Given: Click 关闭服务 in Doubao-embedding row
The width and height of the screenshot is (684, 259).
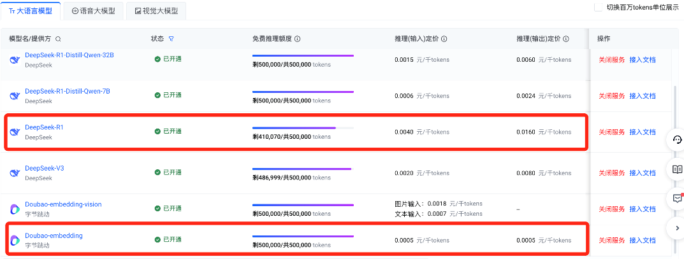Looking at the screenshot, I should point(611,241).
